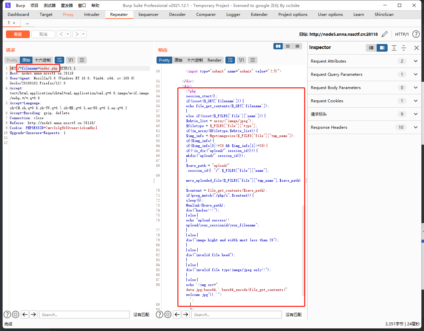Switch to the Dashboard tab

pyautogui.click(x=18, y=15)
